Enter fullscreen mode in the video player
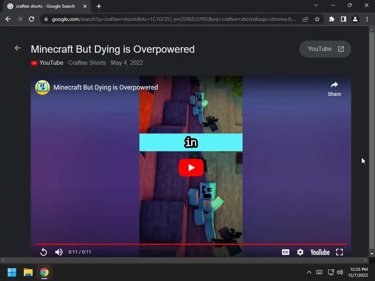Image resolution: width=375 pixels, height=281 pixels. click(339, 252)
